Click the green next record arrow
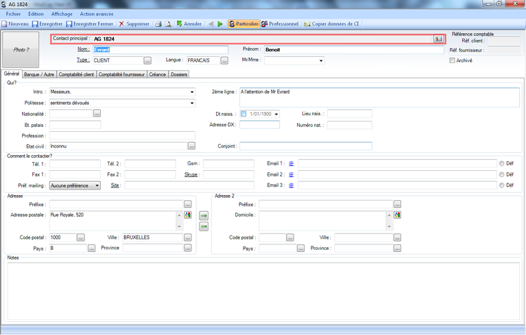The height and width of the screenshot is (335, 526). tap(220, 23)
